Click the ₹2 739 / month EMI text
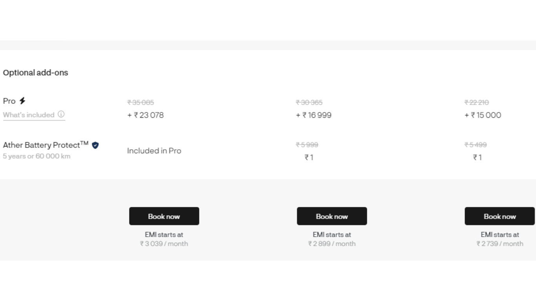 coord(500,244)
